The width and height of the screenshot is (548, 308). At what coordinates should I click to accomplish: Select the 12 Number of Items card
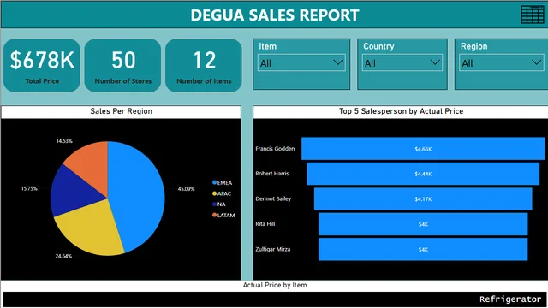[x=204, y=66]
